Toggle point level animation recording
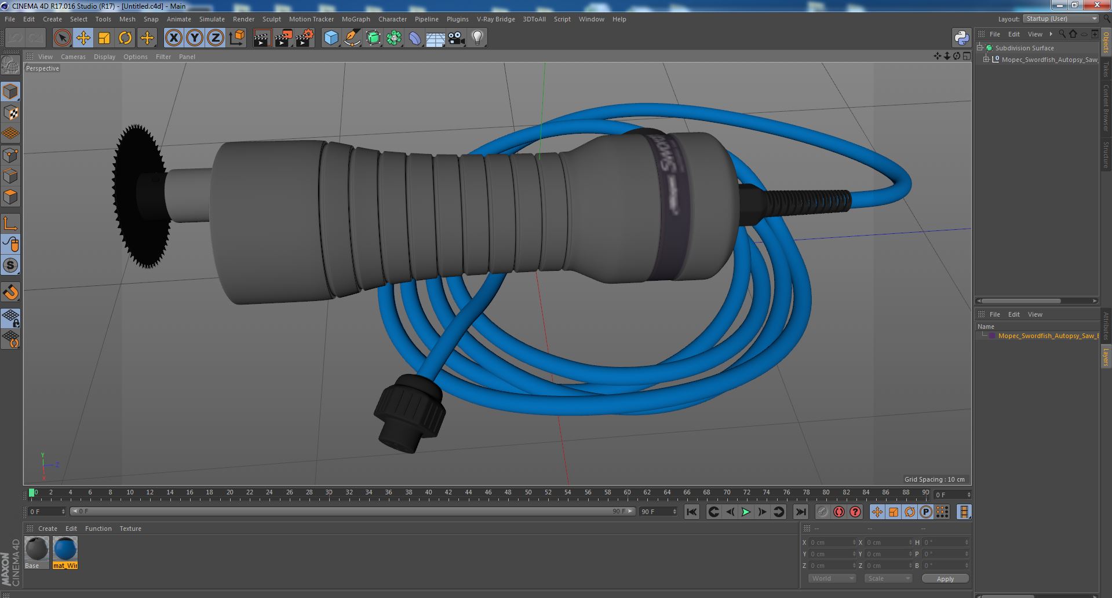Screen dimensions: 1112x598 point(942,512)
